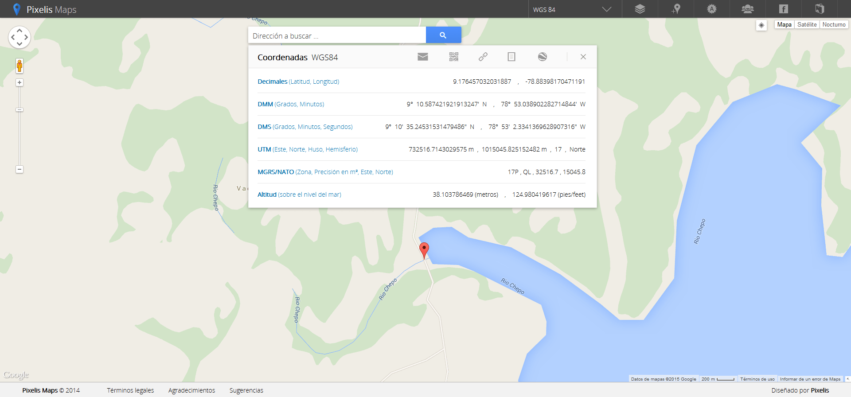Click the Google Earth globe icon
Screen dimensions: 851x397
pyautogui.click(x=543, y=57)
